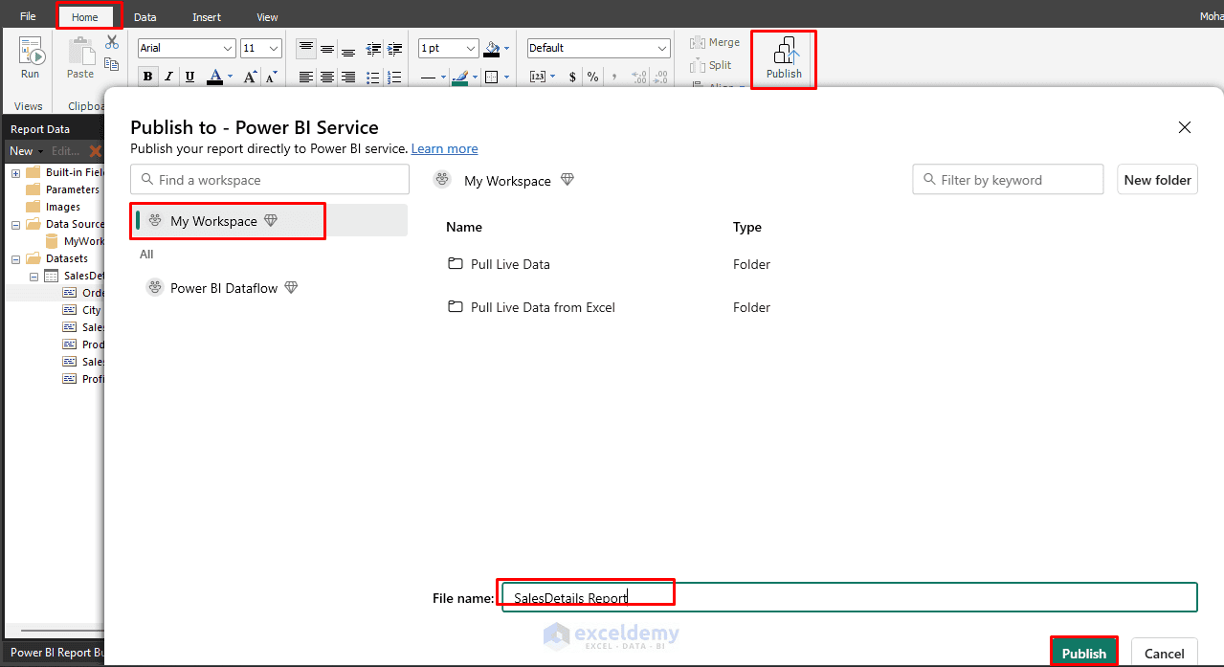Click the Cancel button
Image resolution: width=1224 pixels, height=667 pixels.
point(1165,653)
